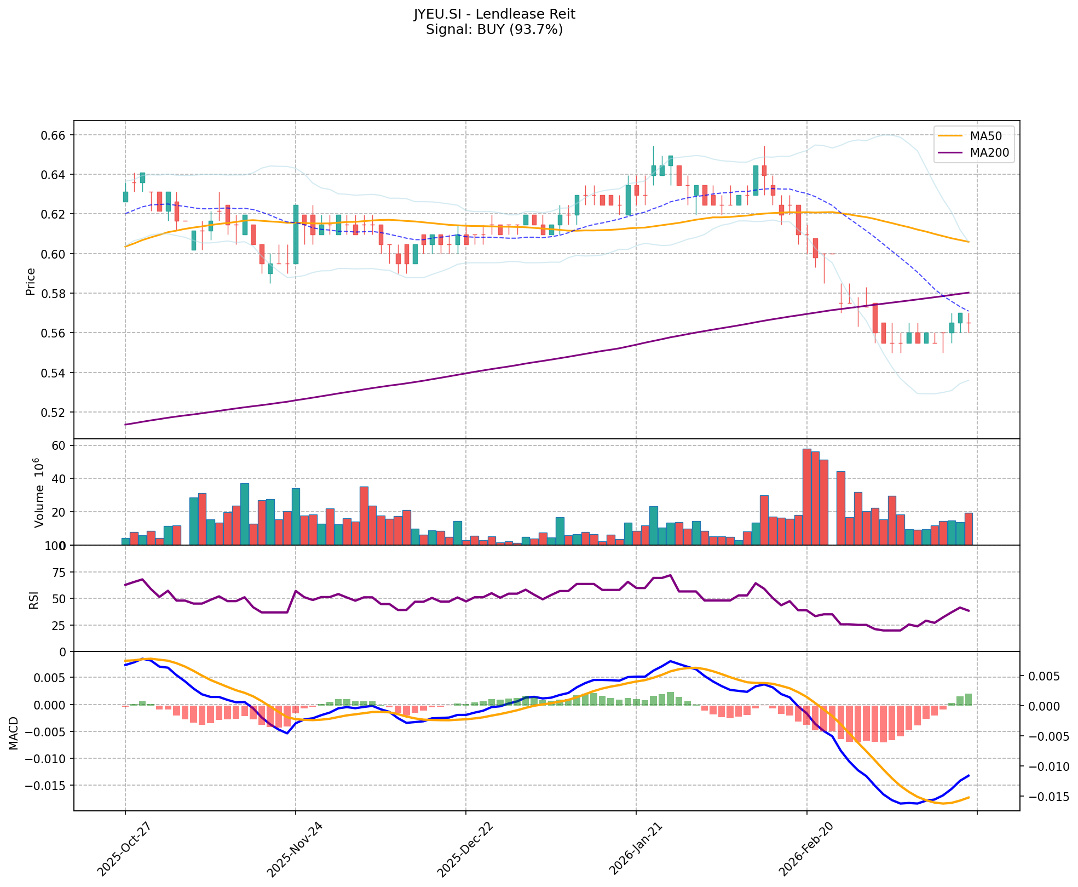The width and height of the screenshot is (1078, 887).
Task: Click the MA200 purple legend line swatch
Action: 951,153
